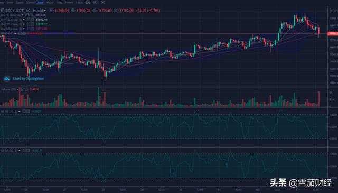Expand MA (5, close, 0) legend arrow
The width and height of the screenshot is (338, 193).
coord(22,15)
